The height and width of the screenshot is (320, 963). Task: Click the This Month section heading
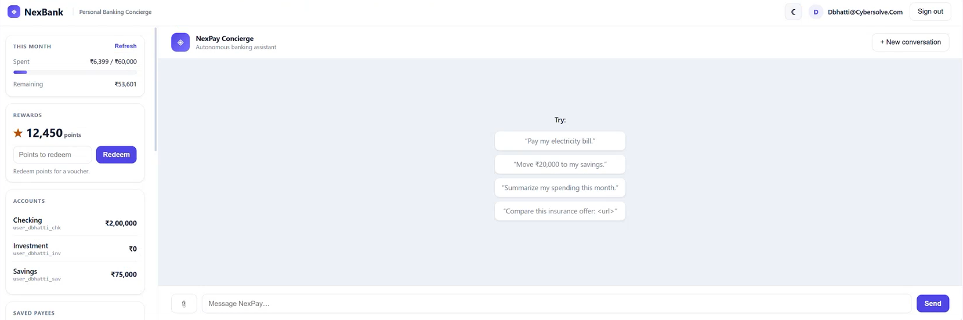pos(32,46)
